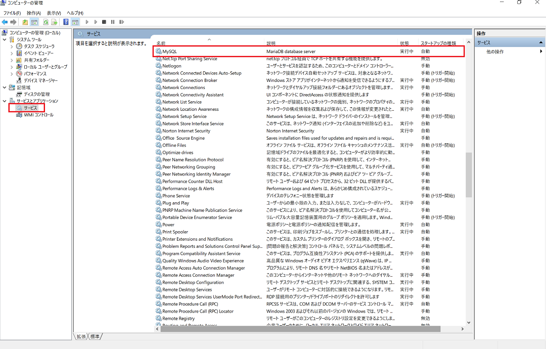The image size is (546, 349).
Task: Click the horizontal scrollbar of services list
Action: 298,329
